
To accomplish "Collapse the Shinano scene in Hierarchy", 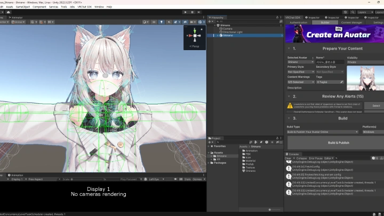I will [215, 25].
